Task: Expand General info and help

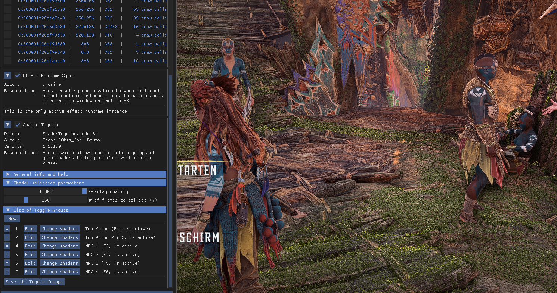Action: click(84, 174)
